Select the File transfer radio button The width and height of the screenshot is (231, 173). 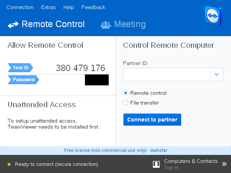click(x=126, y=103)
